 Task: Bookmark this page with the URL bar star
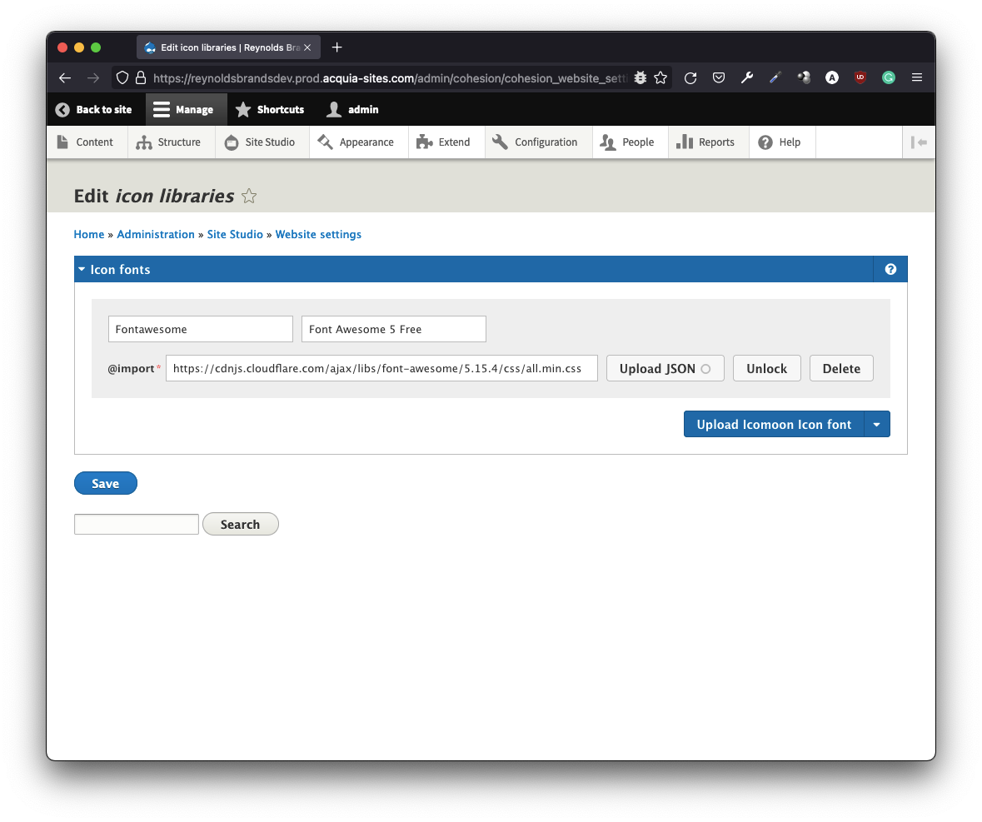tap(660, 77)
